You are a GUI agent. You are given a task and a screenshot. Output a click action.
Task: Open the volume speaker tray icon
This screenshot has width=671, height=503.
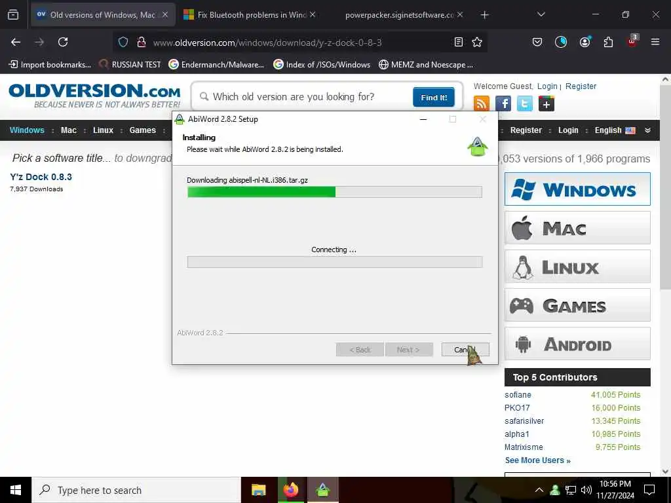coord(586,490)
